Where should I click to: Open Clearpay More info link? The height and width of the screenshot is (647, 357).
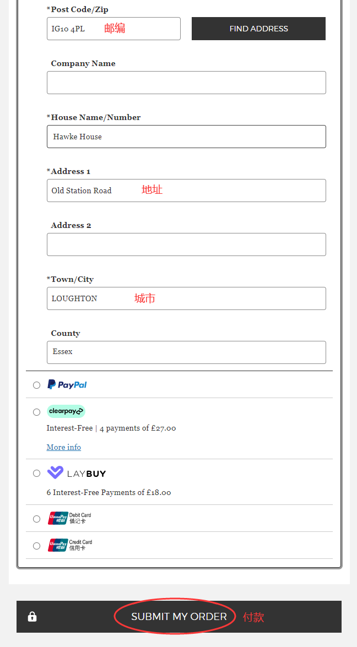(63, 447)
